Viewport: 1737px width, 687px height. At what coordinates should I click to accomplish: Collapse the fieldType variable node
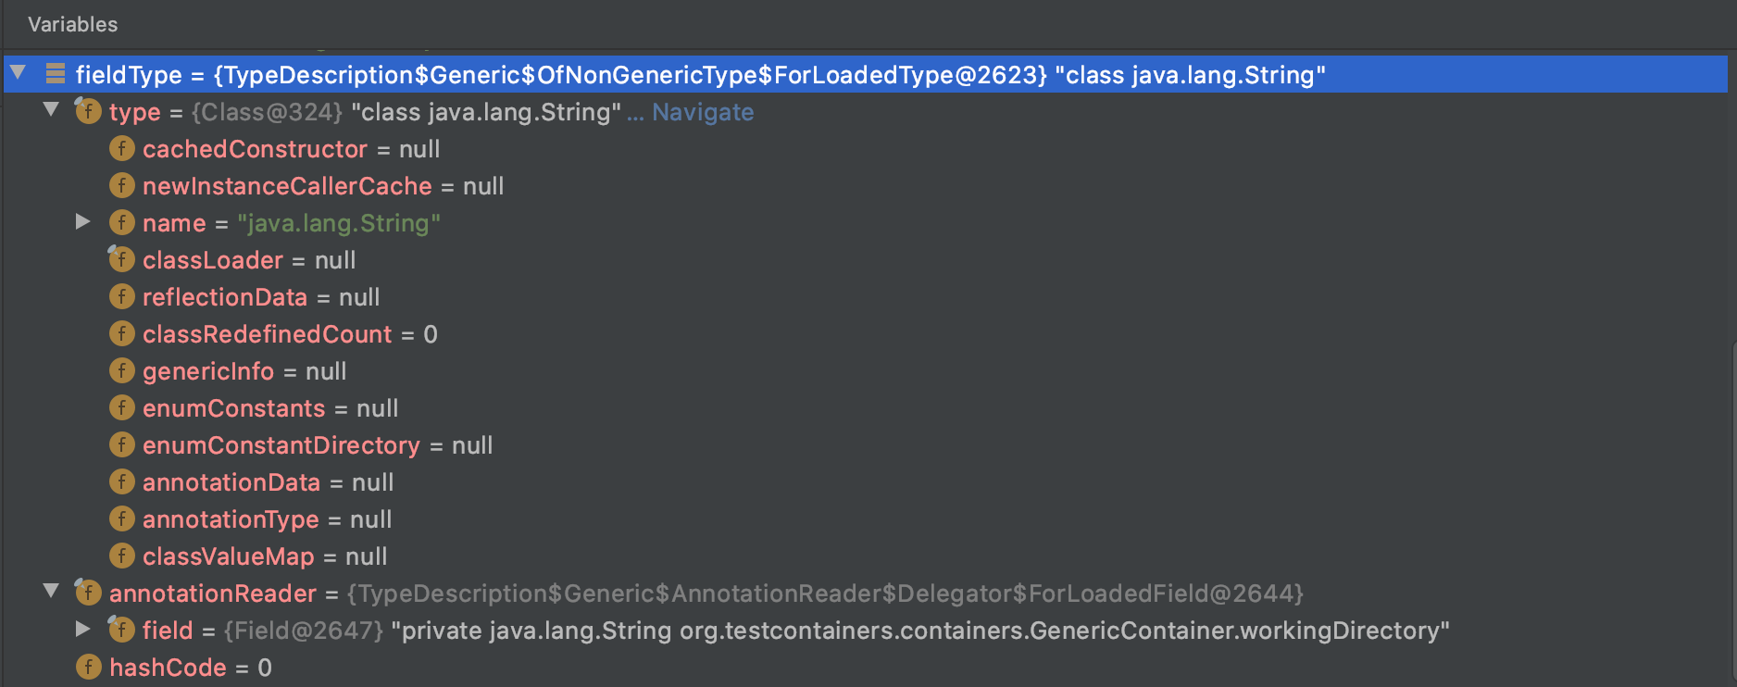coord(19,74)
